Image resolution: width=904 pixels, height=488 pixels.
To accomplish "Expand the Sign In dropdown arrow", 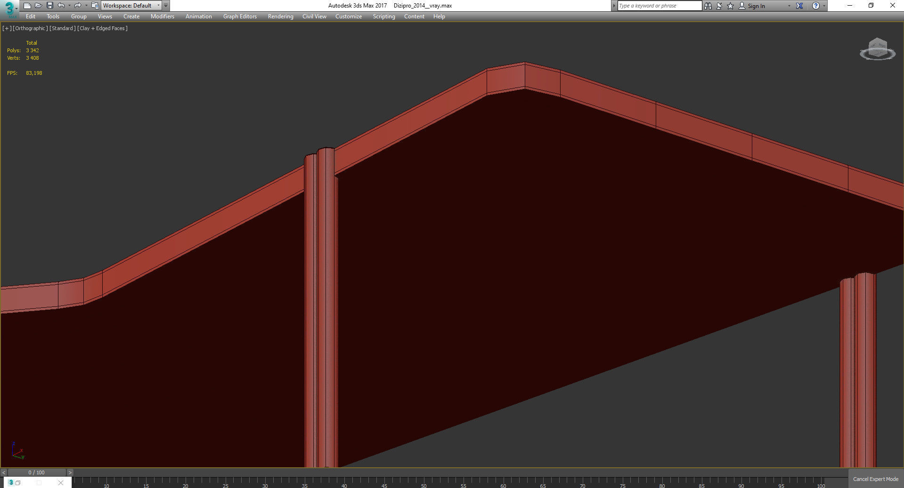I will [789, 6].
